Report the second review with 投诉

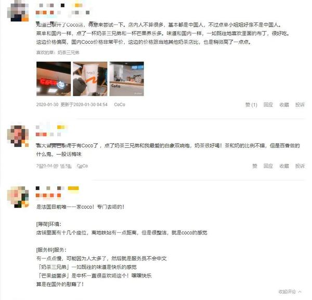[300, 166]
